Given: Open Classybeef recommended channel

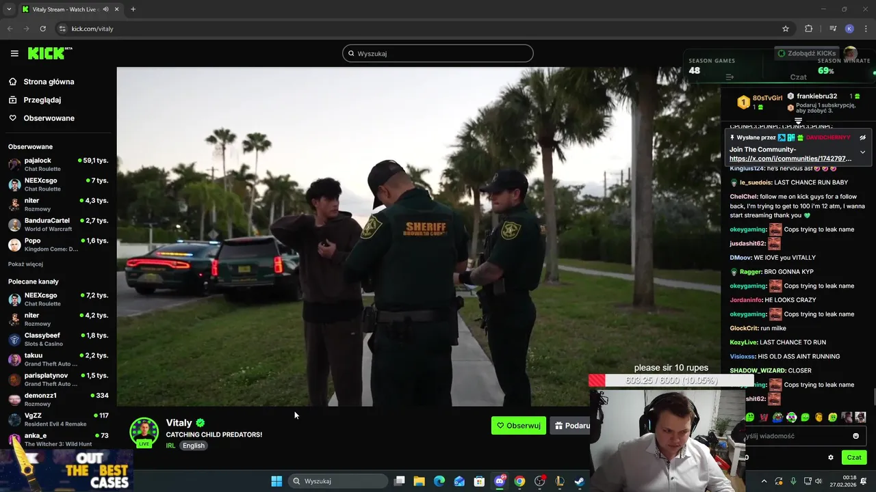Looking at the screenshot, I should [58, 340].
